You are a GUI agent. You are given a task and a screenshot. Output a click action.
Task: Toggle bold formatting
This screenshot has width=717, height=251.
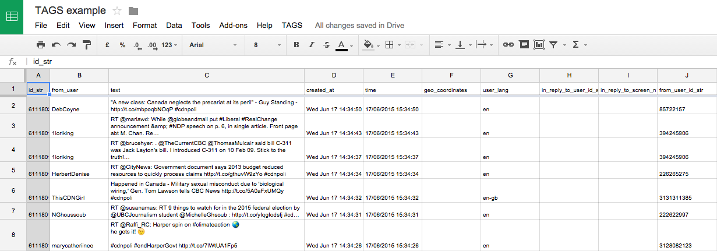click(296, 44)
